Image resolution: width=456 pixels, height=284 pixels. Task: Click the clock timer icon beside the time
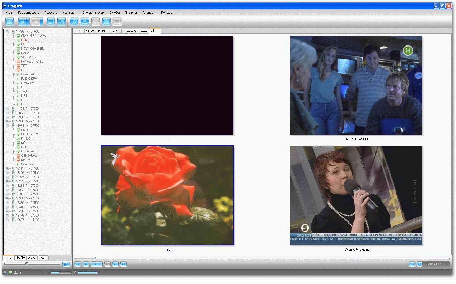(x=420, y=264)
